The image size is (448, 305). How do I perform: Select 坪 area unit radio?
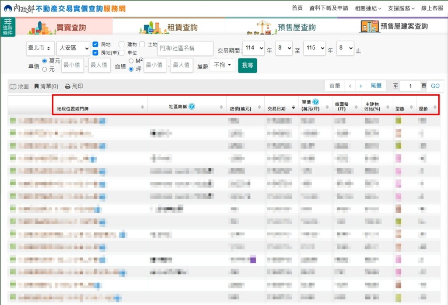coord(131,69)
